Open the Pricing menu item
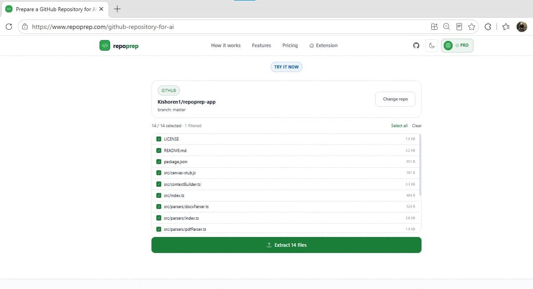Viewport: 533px width, 289px height. 290,45
